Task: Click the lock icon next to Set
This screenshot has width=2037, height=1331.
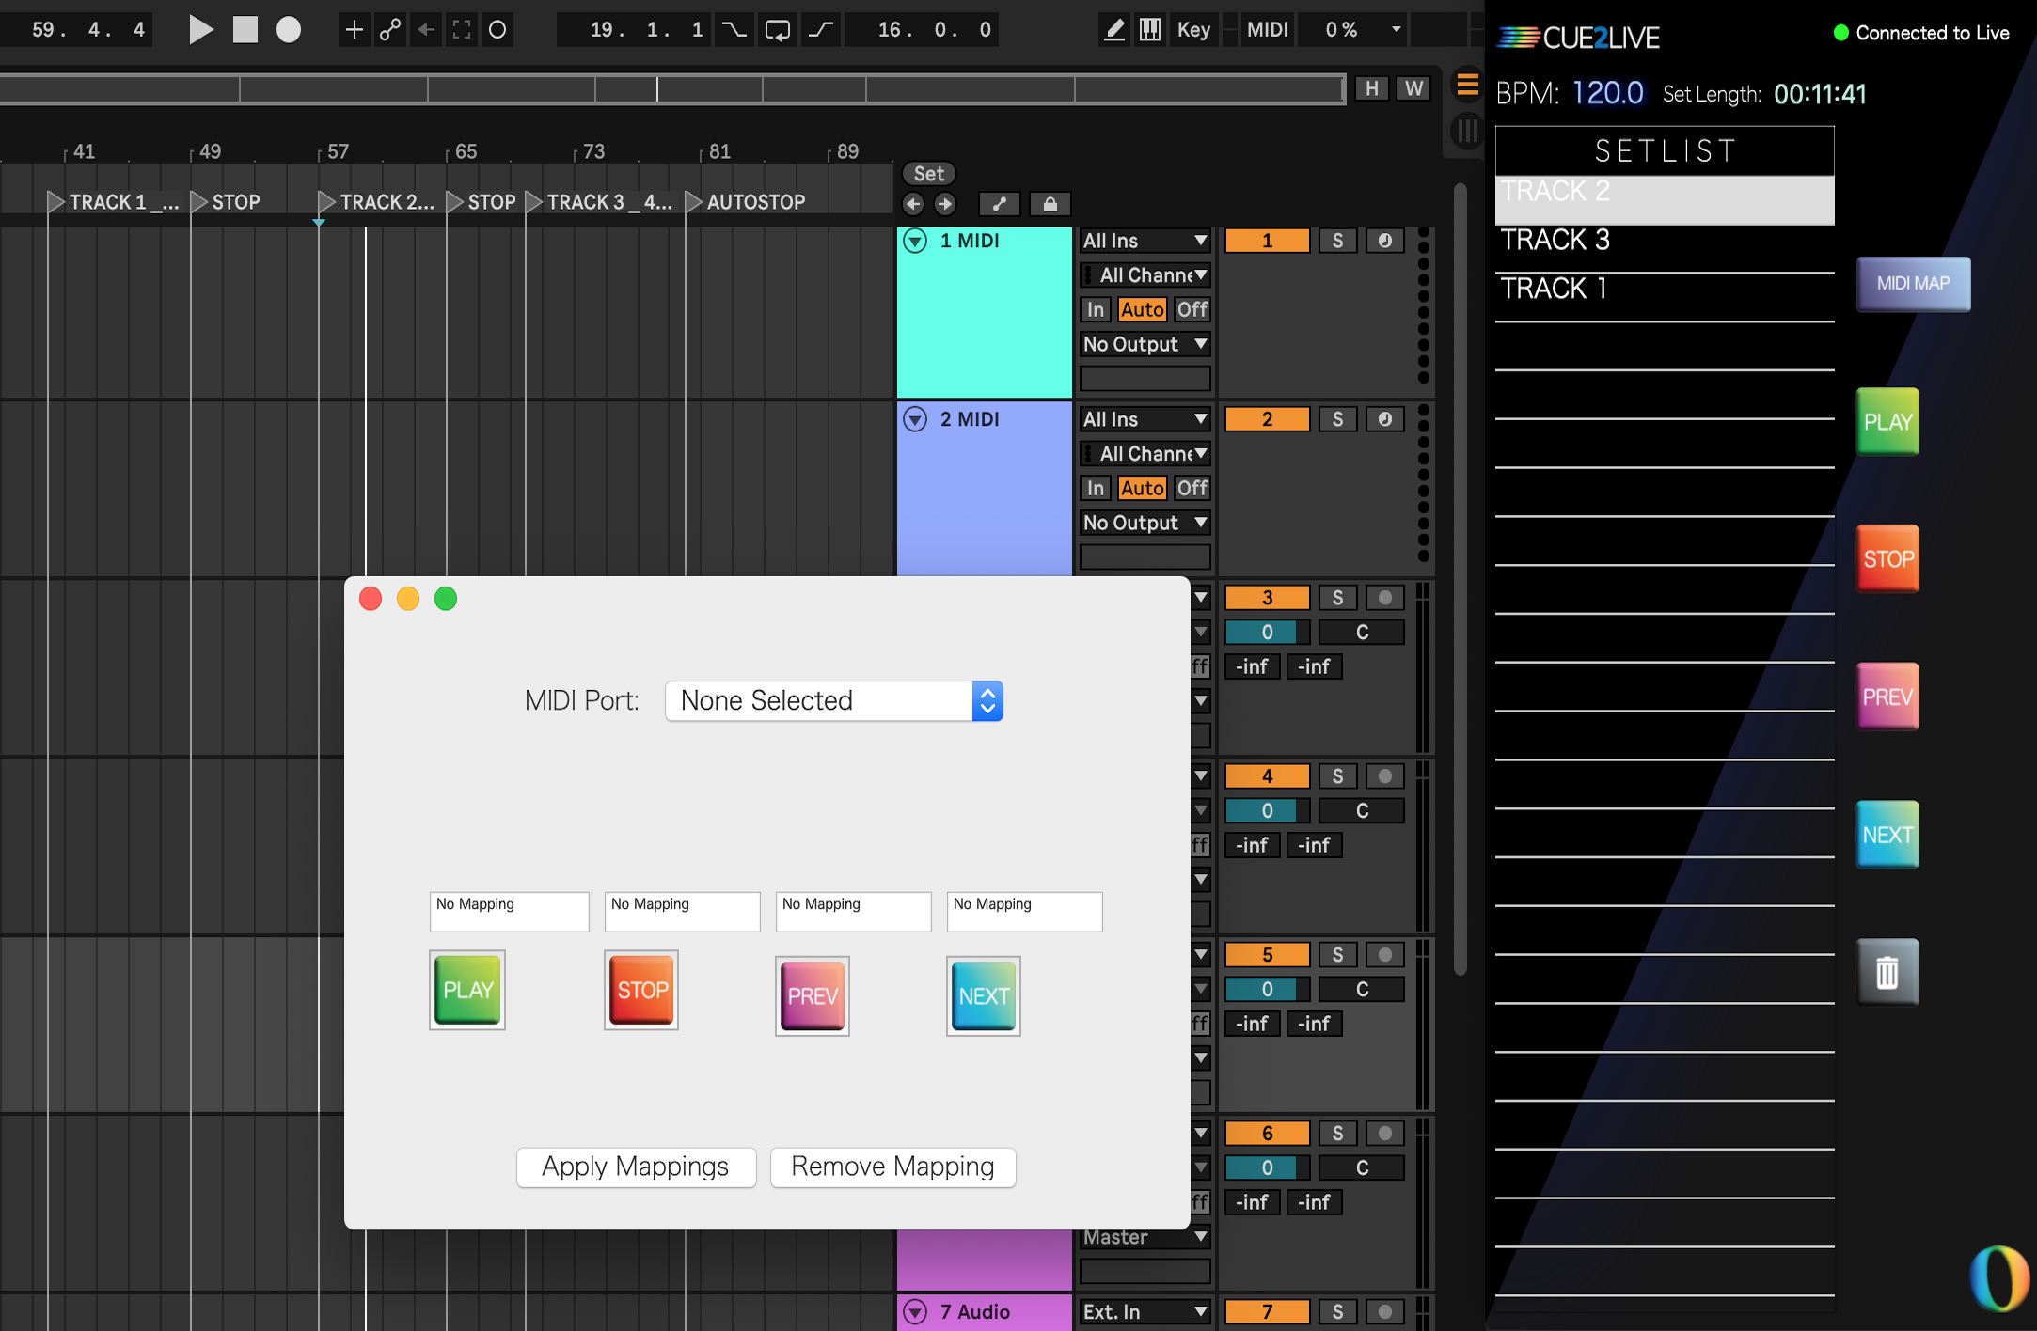Action: [1050, 204]
